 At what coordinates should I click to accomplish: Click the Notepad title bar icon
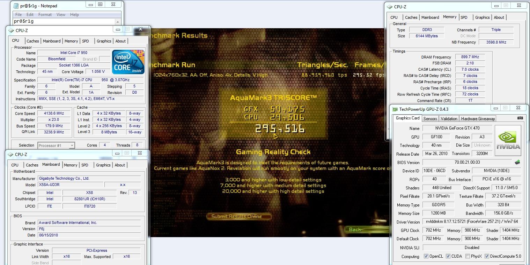[16, 6]
